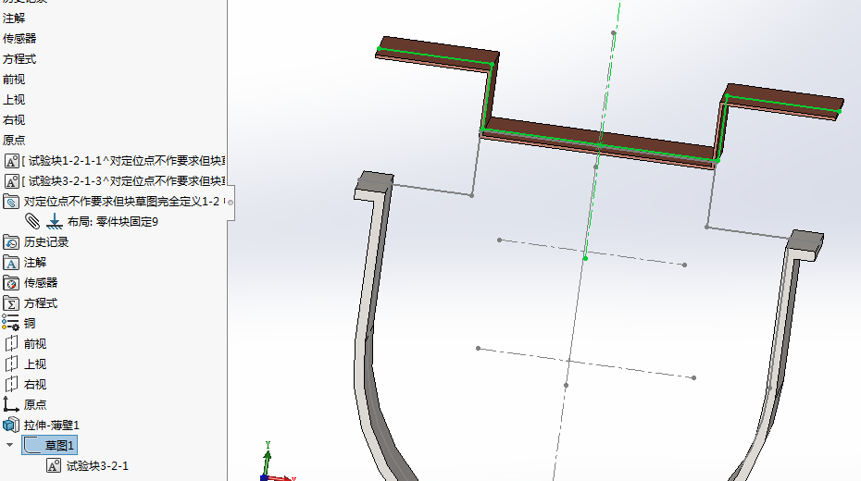Click the 传感器 folder with gauge icon

(12, 283)
